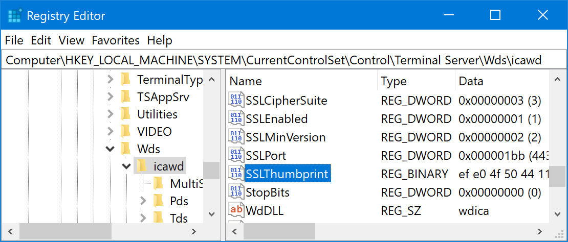Screen dimensions: 568x242
Task: Select the SSLMinVersion value icon
Action: [x=236, y=137]
